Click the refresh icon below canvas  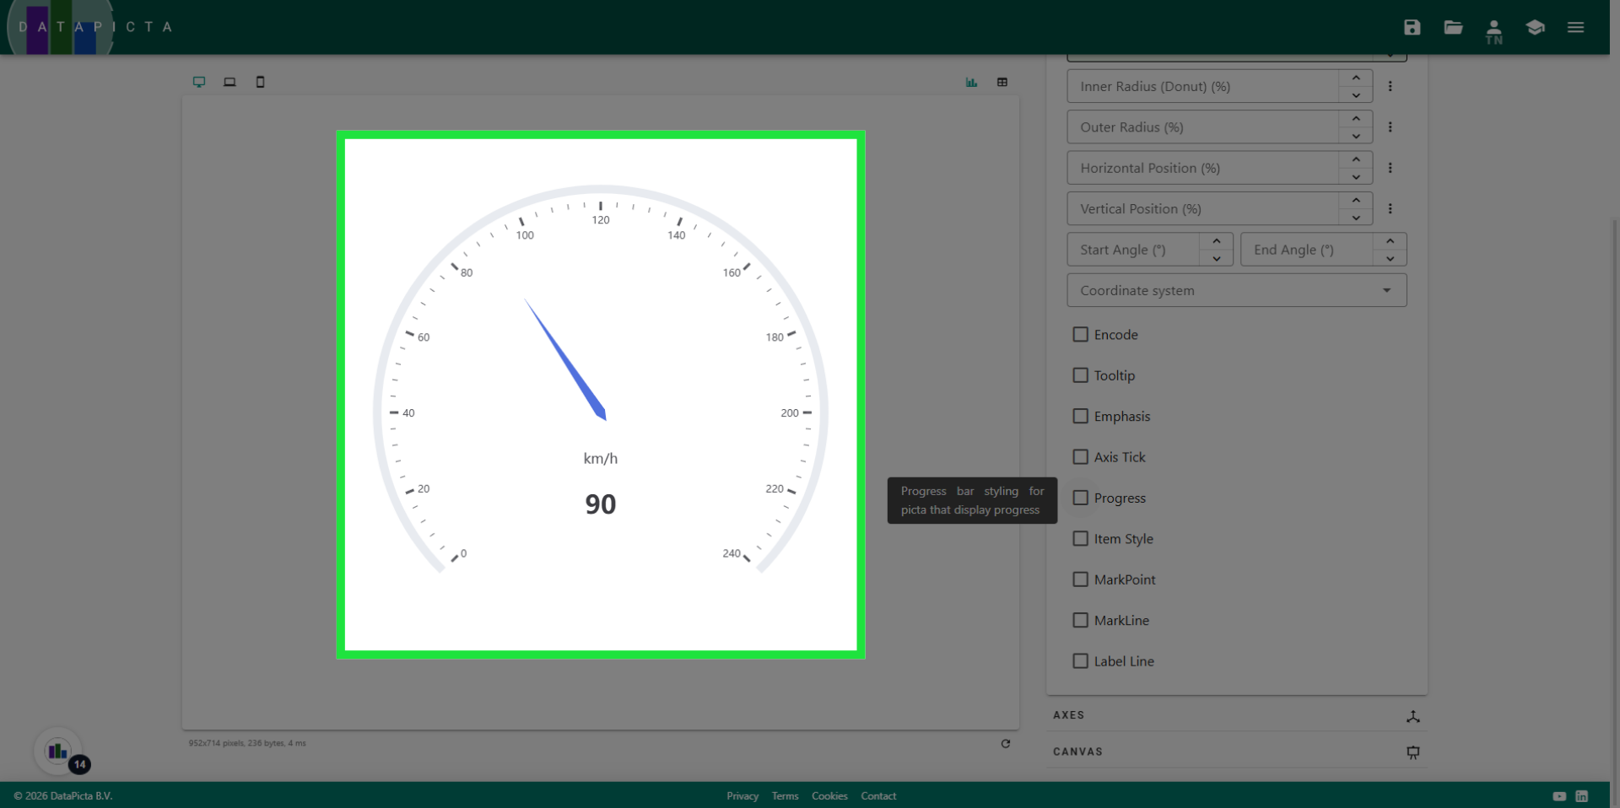pos(1005,744)
